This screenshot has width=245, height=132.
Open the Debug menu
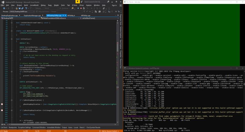(43, 5)
